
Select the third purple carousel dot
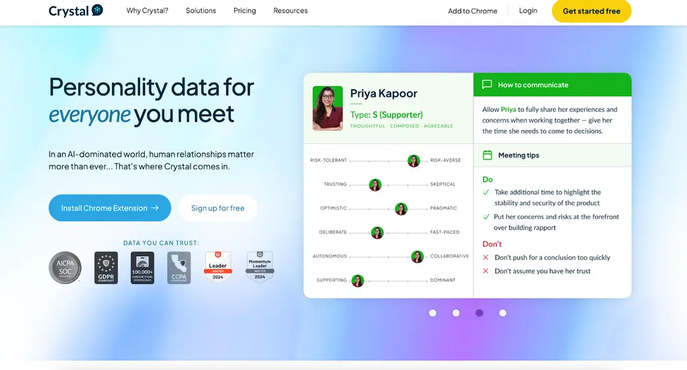pyautogui.click(x=479, y=313)
